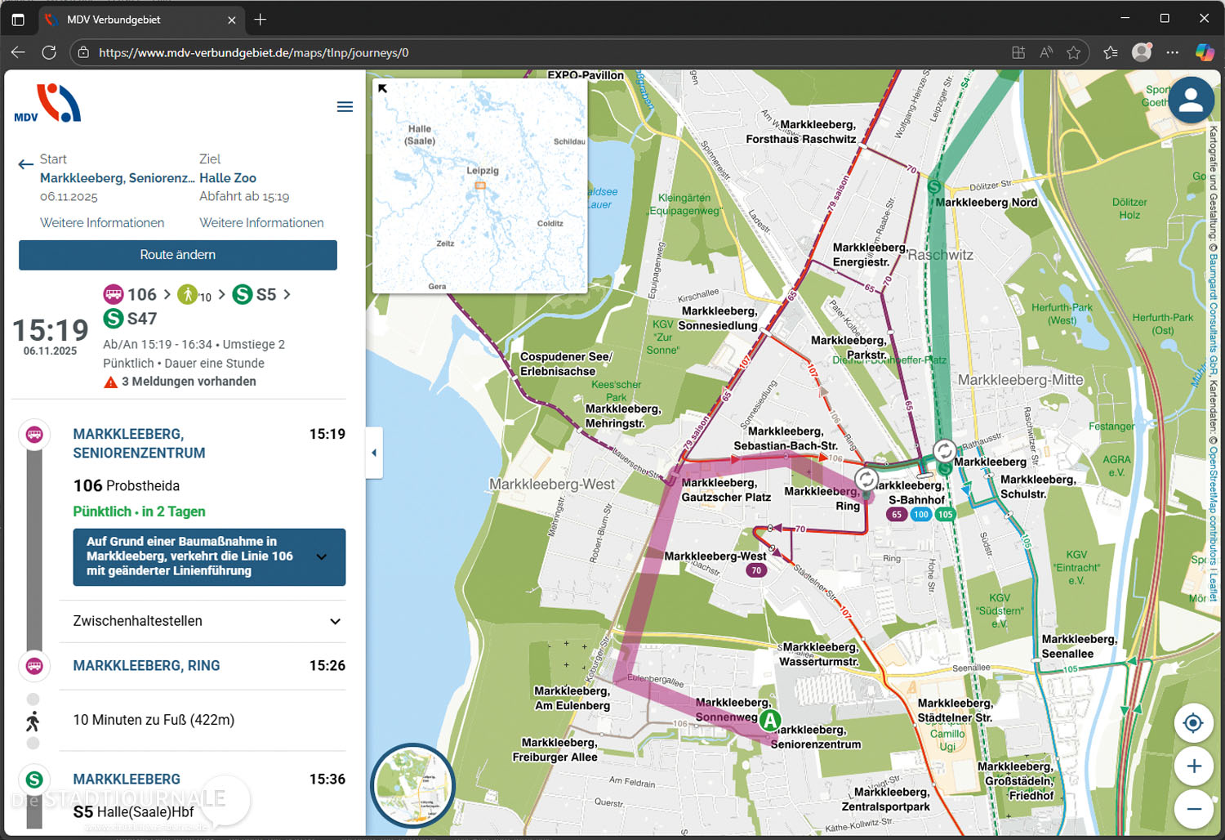Switch map layer via round thumbnail

412,786
